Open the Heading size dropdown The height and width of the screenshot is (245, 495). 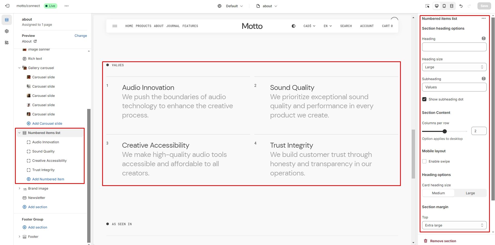[x=454, y=67]
